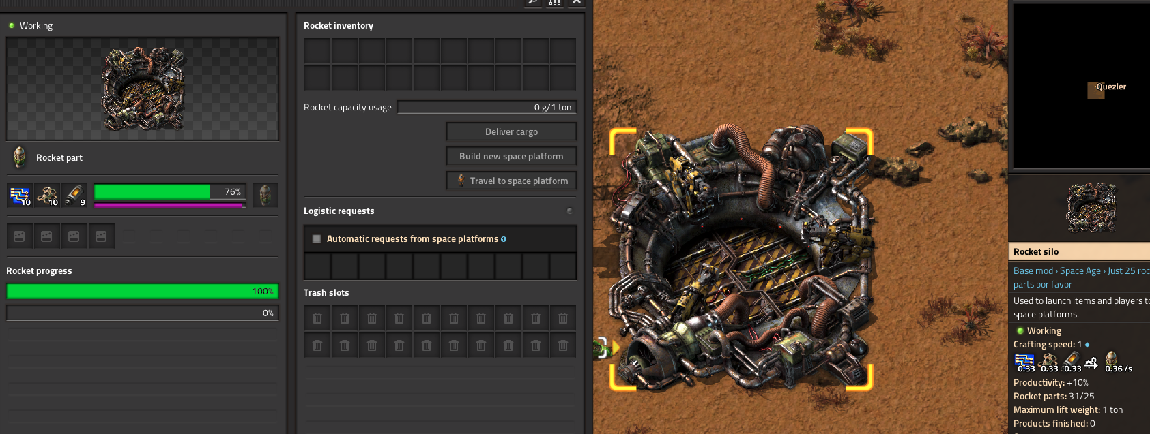Click the first Rocket inventory slot
Screen dimensions: 1150x434
tap(317, 51)
